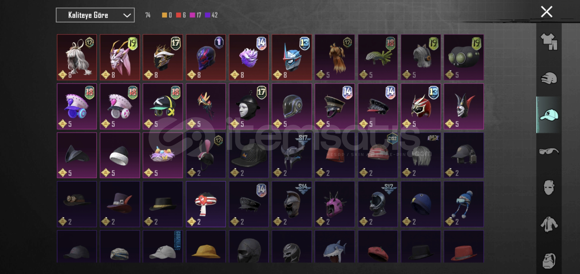Select the cap headwear category icon
Viewport: 580px width, 274px height.
click(549, 115)
